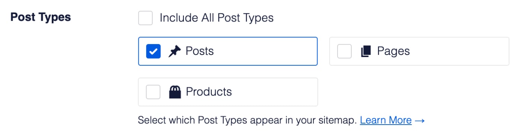
Task: Click the Posts label text
Action: coord(200,51)
